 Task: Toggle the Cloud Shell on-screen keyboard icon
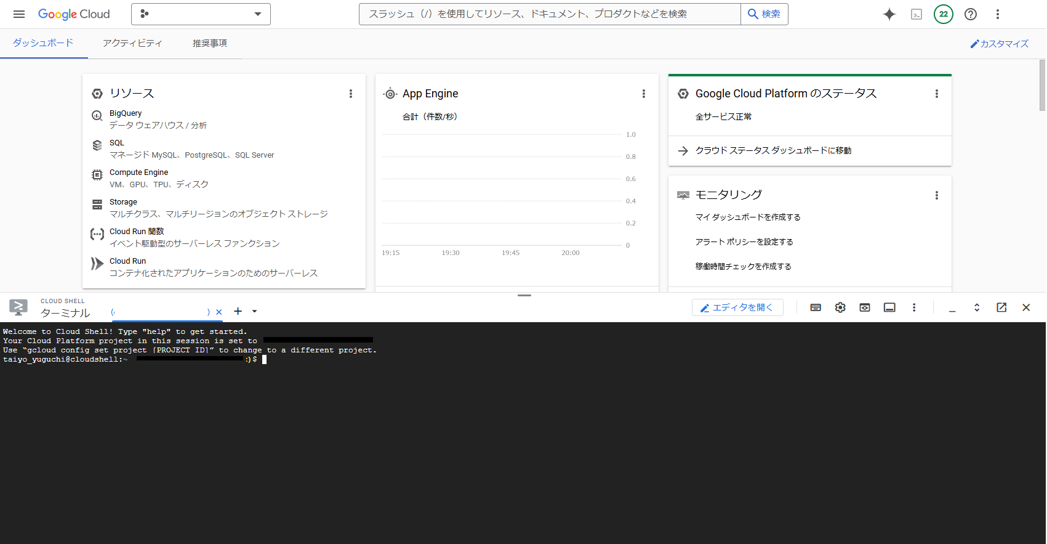coord(816,307)
